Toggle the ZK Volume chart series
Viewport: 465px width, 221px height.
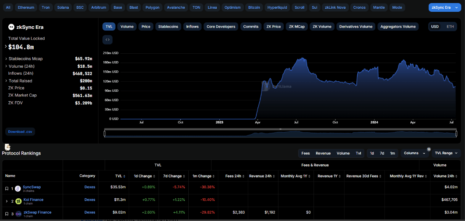coord(322,27)
